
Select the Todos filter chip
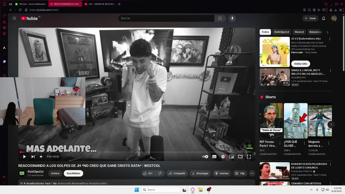265,32
